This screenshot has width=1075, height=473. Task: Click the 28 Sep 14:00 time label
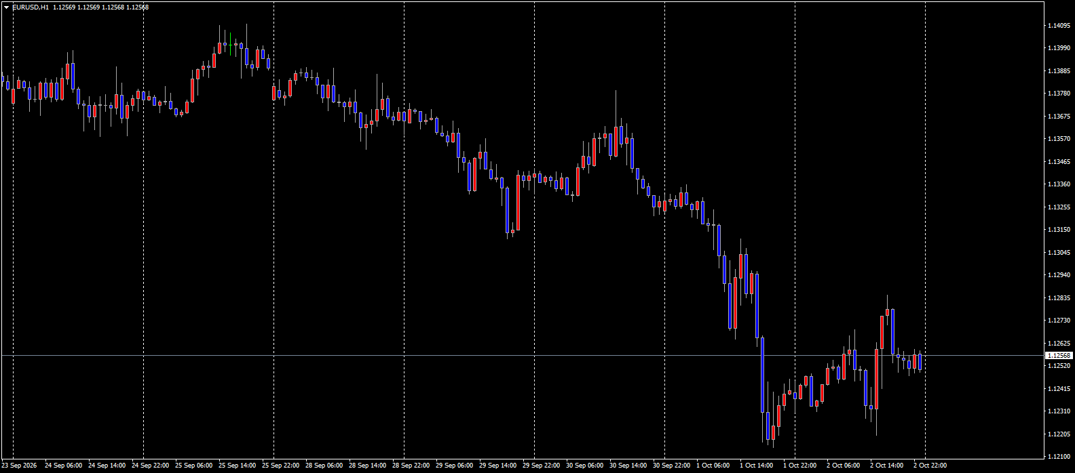367,466
